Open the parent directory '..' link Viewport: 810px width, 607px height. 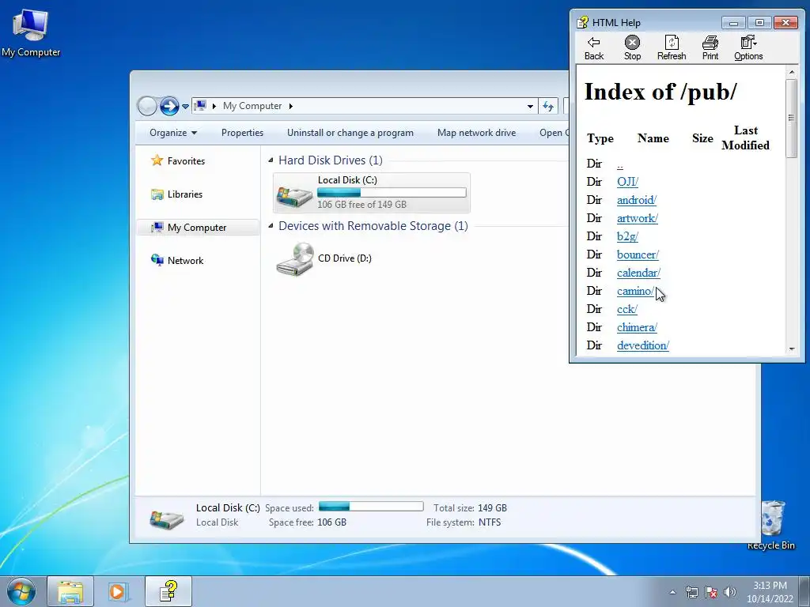620,164
